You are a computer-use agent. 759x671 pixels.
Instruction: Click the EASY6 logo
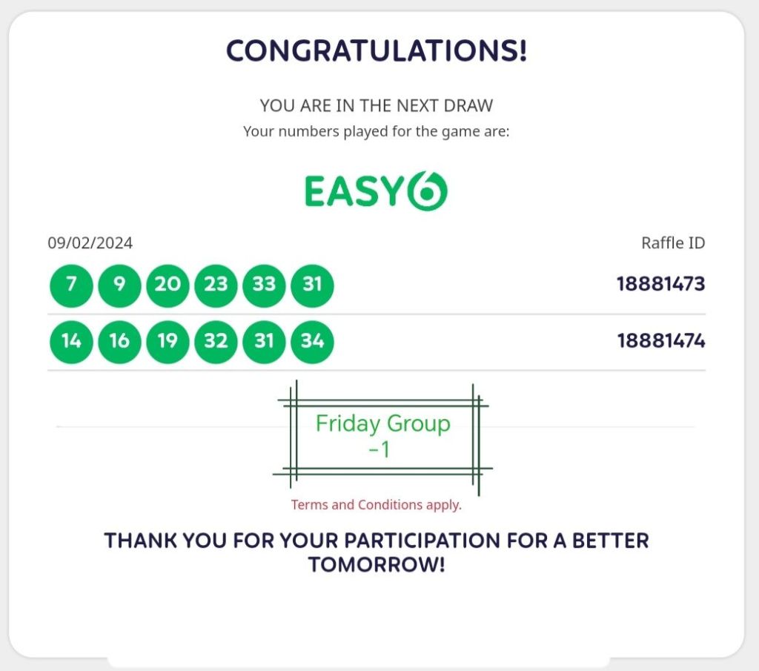coord(376,191)
